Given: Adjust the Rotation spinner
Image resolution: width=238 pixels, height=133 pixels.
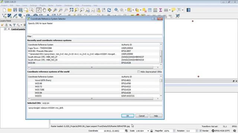Looking at the screenshot, I should (197, 131).
